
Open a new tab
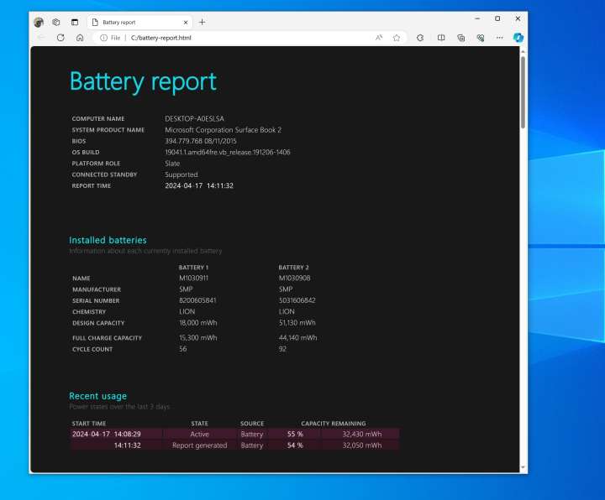click(x=202, y=22)
